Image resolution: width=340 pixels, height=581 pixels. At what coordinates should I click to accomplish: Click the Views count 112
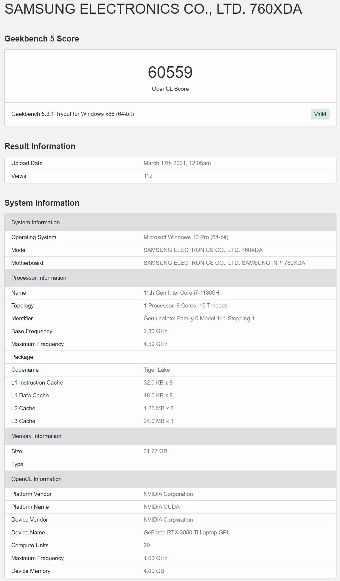coord(148,176)
